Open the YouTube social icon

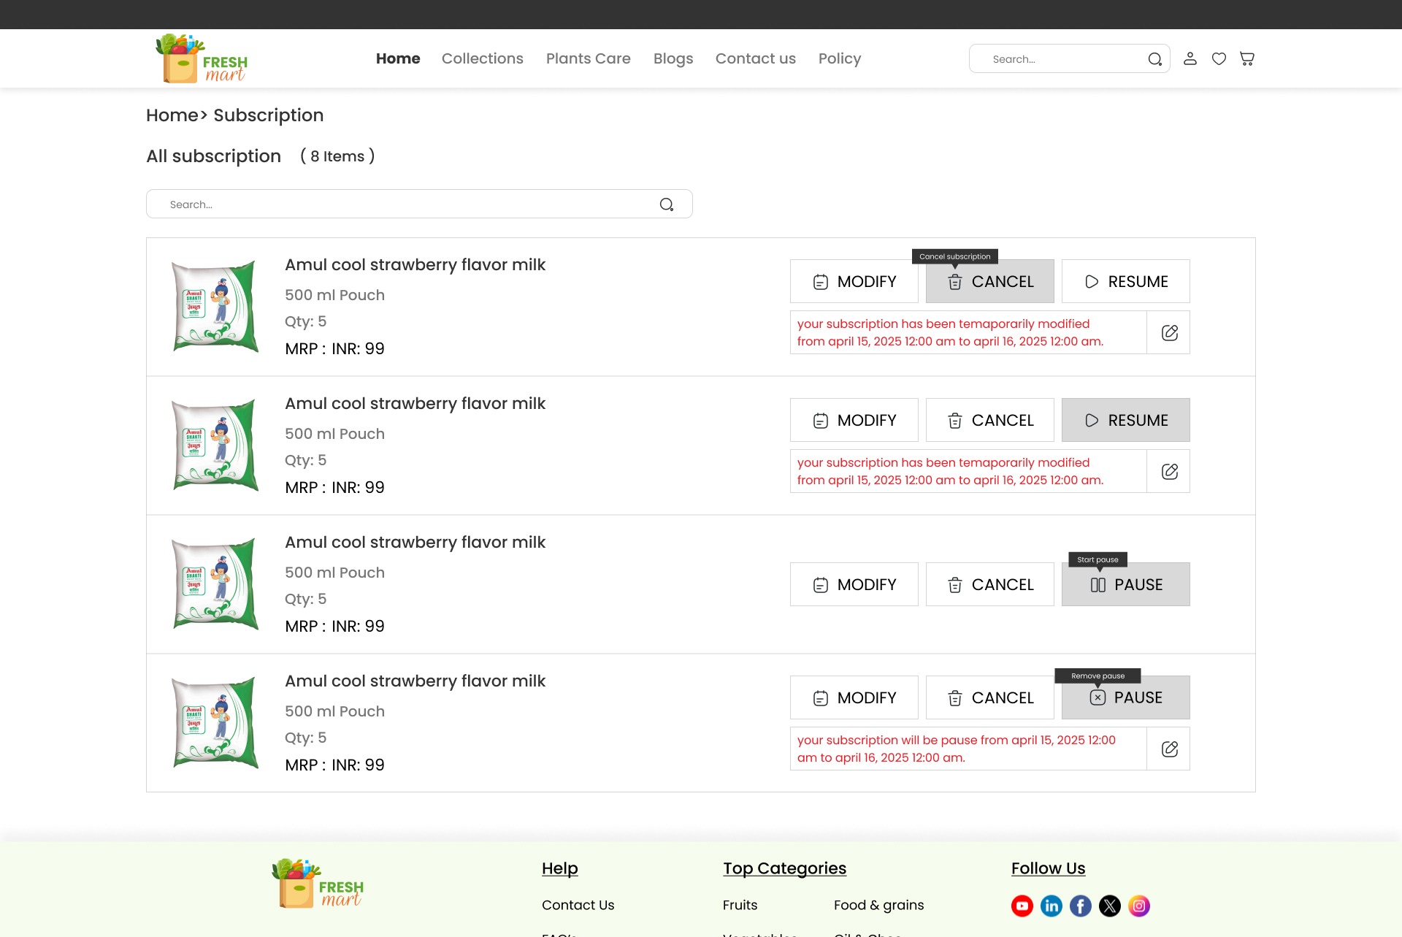[1022, 906]
